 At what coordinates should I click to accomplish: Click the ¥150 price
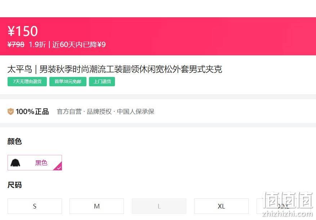point(23,31)
